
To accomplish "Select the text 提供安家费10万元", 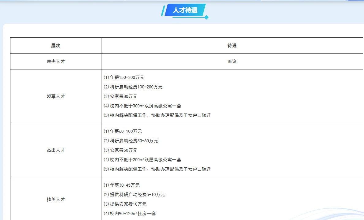I will point(128,204).
